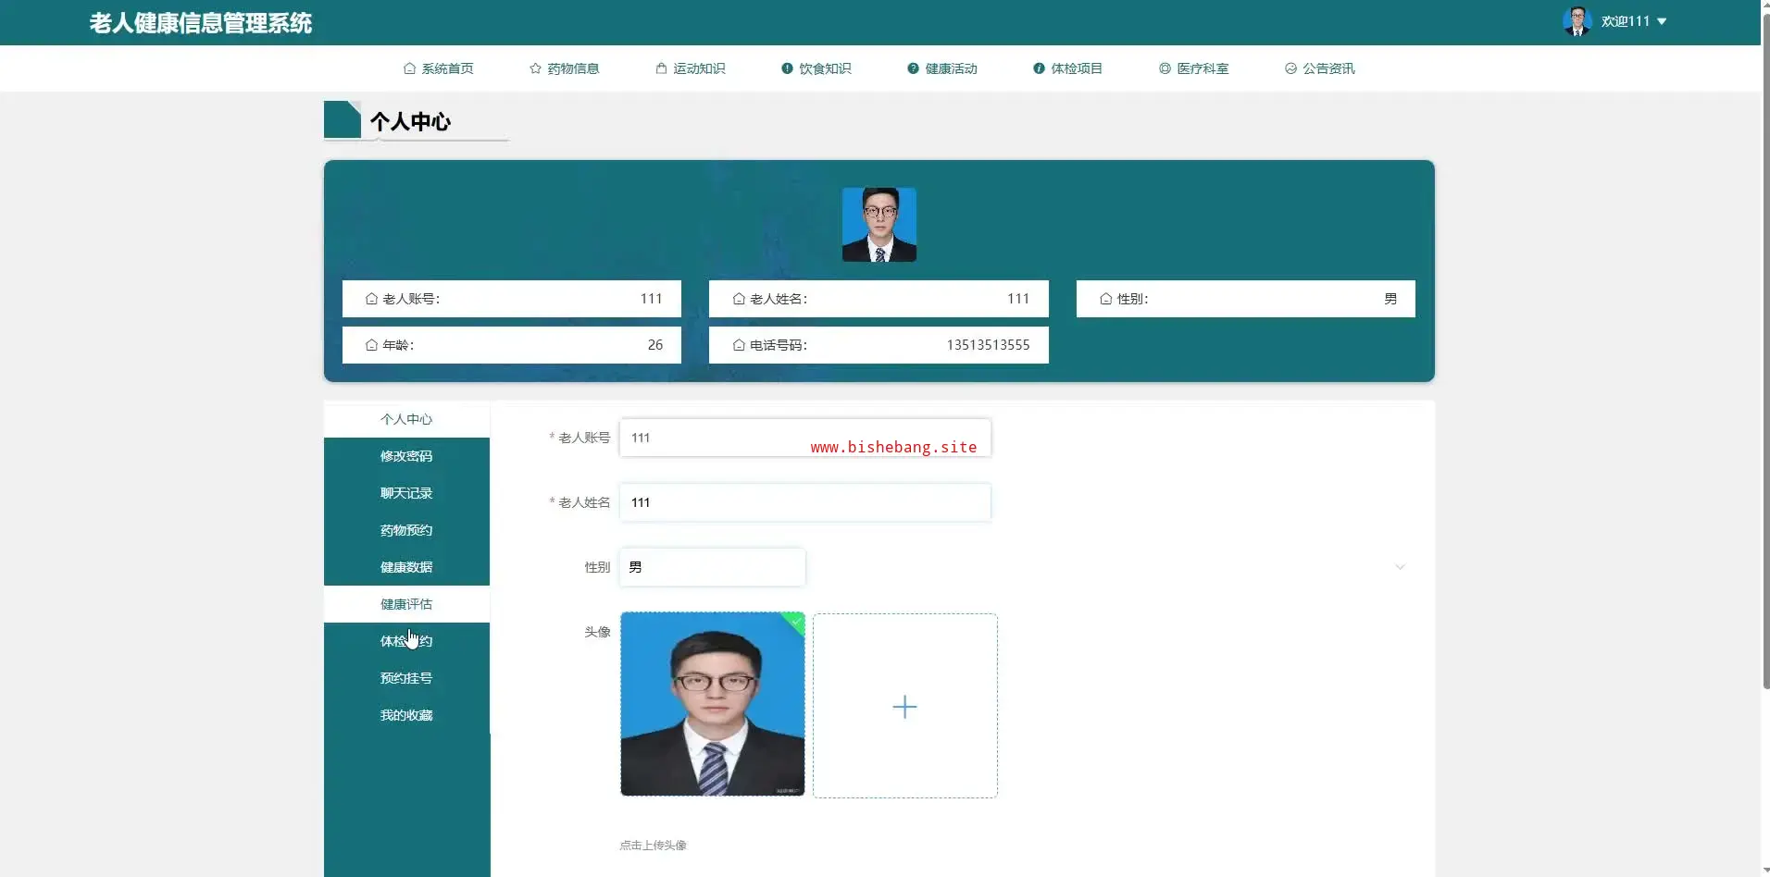This screenshot has height=877, width=1770.
Task: Click the icon beside 医疗科室
Action: point(1165,68)
